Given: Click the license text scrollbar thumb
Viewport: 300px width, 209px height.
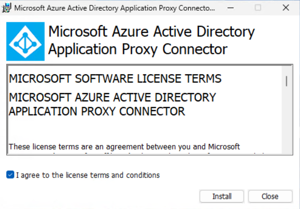Looking at the screenshot, I should click(x=286, y=81).
